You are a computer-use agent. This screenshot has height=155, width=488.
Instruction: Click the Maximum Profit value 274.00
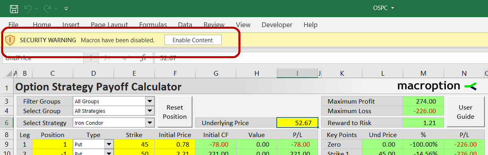coord(424,101)
